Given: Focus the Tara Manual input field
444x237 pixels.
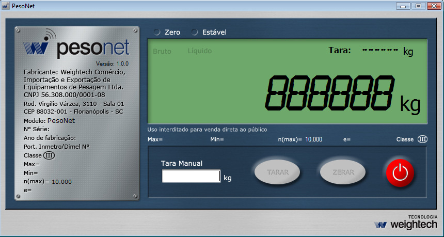Looking at the screenshot, I should (x=191, y=176).
